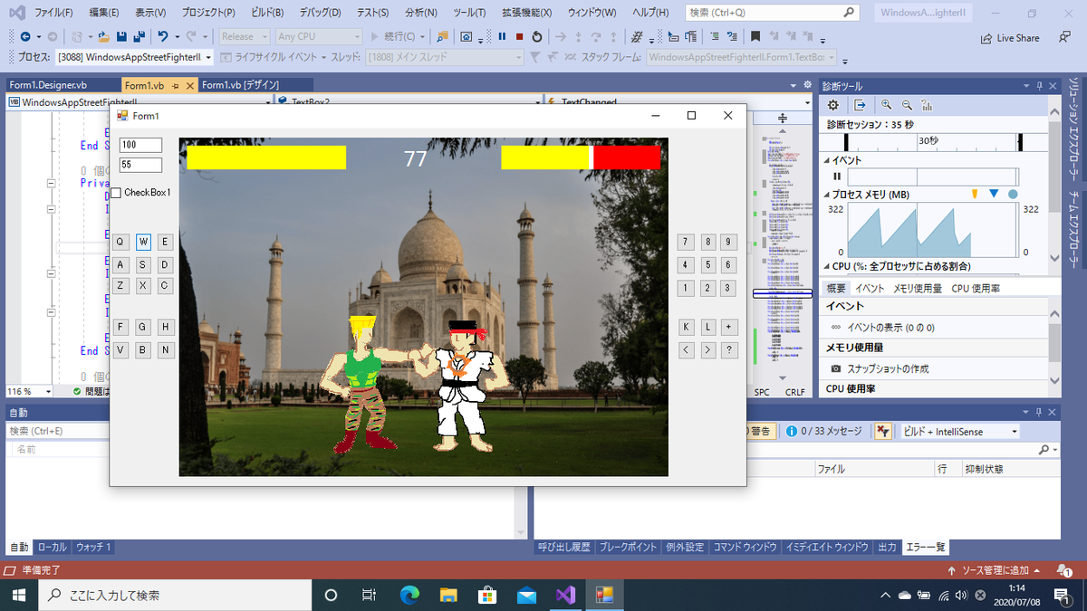Open the ファイル(F) menu
Screen dimensions: 1087x611
[53, 14]
